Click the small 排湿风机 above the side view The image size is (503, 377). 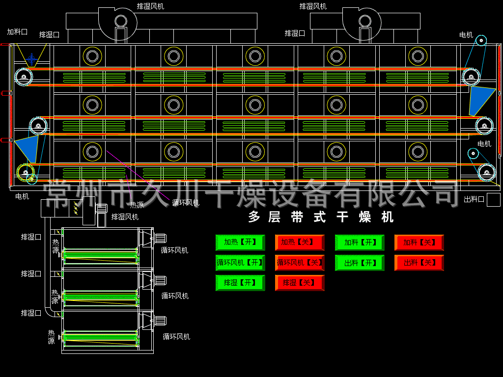coord(101,209)
